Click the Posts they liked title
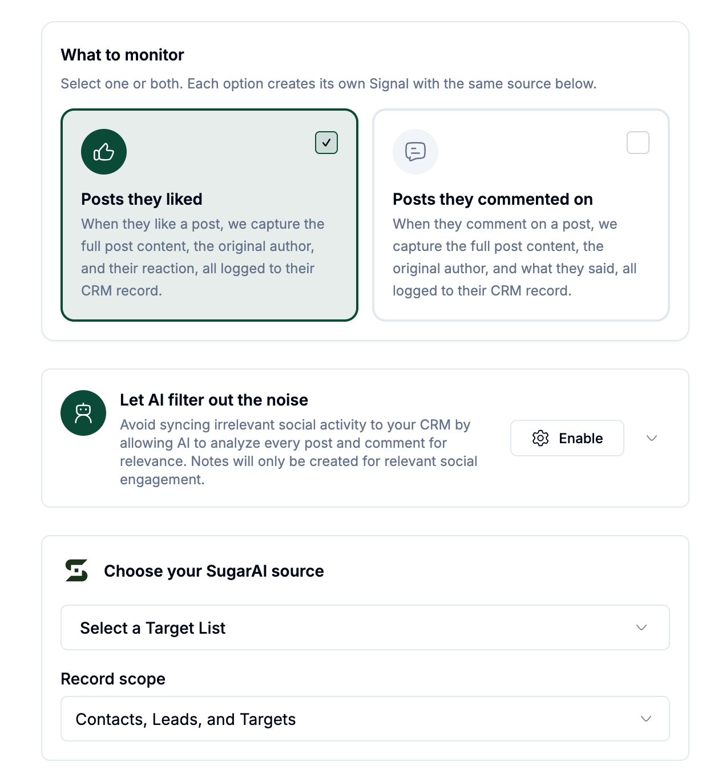This screenshot has height=778, width=702. [142, 199]
